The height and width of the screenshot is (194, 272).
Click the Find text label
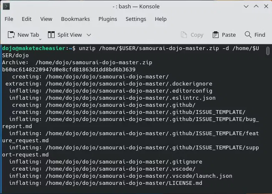pos(259,35)
